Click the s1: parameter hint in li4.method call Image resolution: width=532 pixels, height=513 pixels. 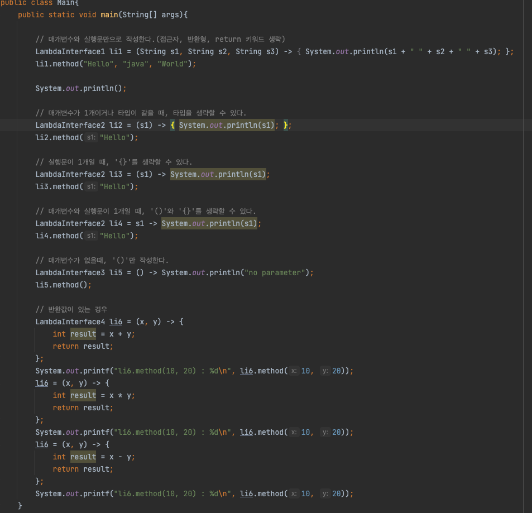click(x=91, y=236)
